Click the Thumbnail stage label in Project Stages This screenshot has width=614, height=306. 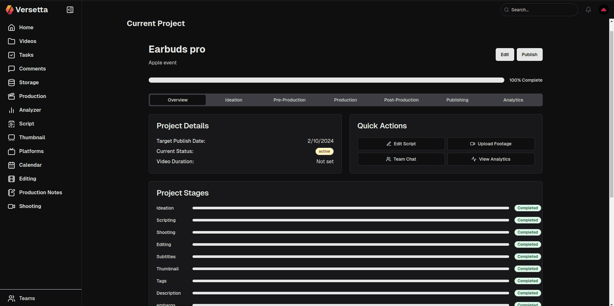(x=168, y=269)
